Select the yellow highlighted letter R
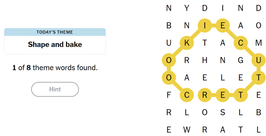The image size is (266, 136). coord(205,95)
